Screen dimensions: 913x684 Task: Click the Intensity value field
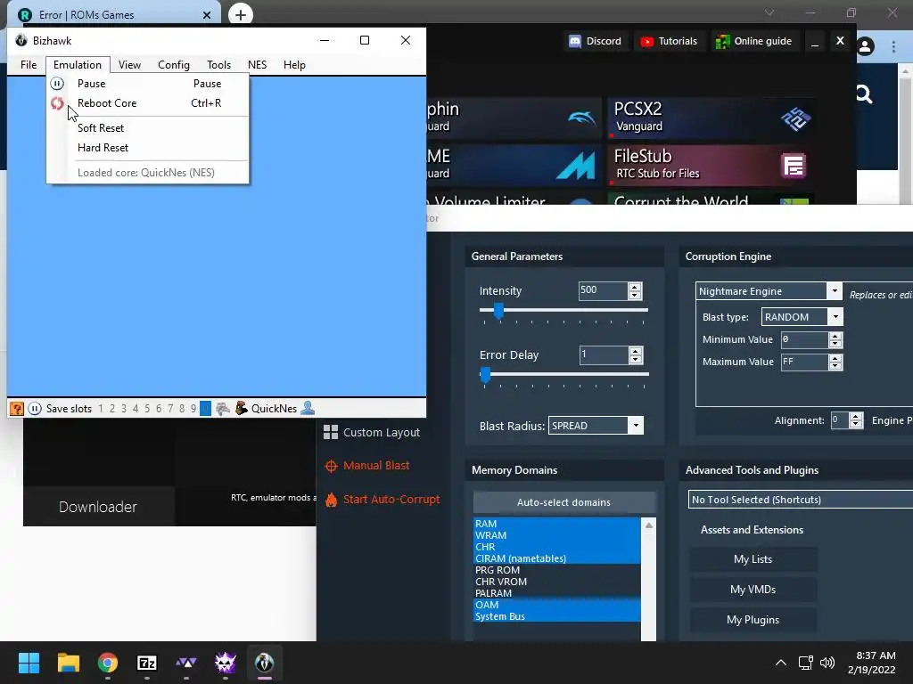(x=603, y=290)
